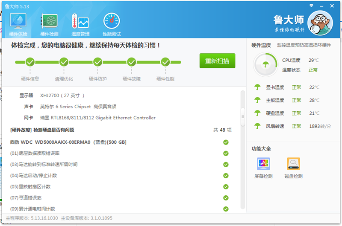This screenshot has height=226, width=342.
Task: Click the (07)寻道错误率 item
Action: click(26, 198)
